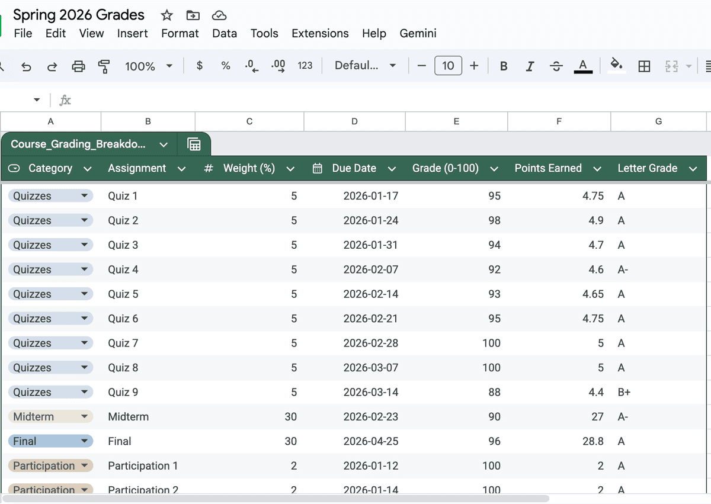Toggle bold formatting
This screenshot has width=711, height=504.
pos(503,66)
